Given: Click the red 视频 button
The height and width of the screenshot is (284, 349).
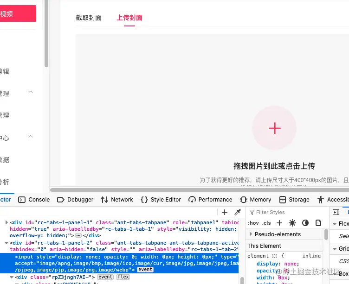Looking at the screenshot, I should tap(18, 13).
